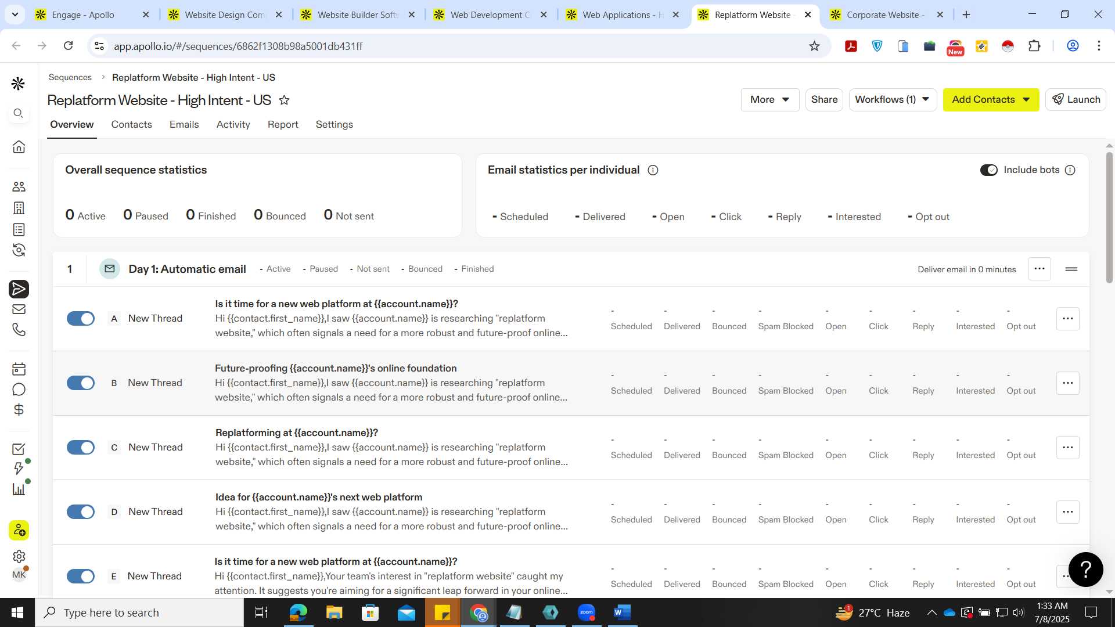Open Meetings calendar icon in sidebar
1115x627 pixels.
point(19,369)
